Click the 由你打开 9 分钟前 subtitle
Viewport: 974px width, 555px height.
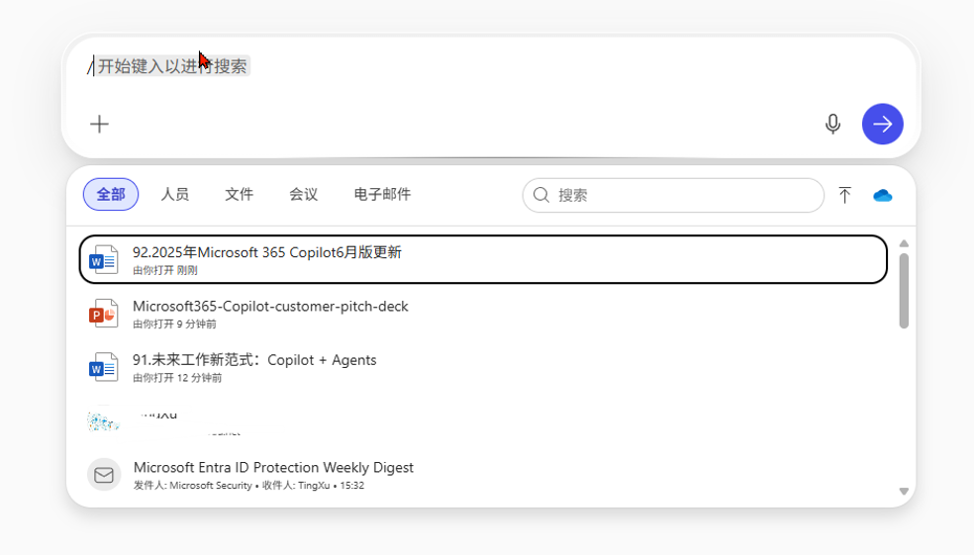click(174, 324)
